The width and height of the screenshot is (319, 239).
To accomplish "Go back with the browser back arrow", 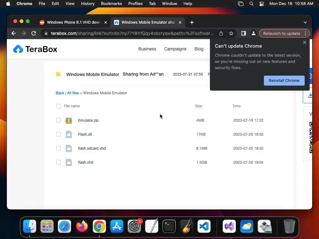I will point(14,33).
